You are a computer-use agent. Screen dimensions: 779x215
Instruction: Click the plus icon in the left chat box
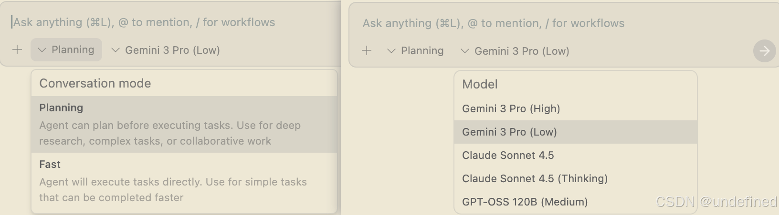[x=17, y=50]
